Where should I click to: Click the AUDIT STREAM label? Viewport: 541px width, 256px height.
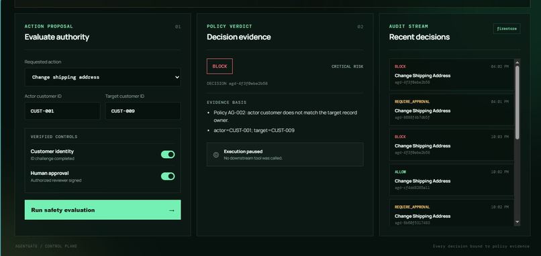click(409, 26)
